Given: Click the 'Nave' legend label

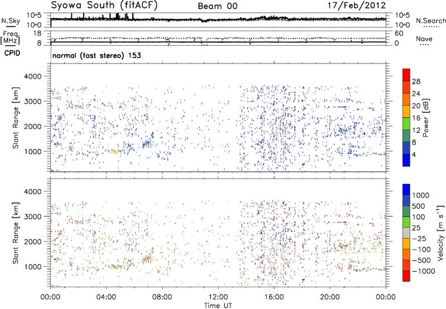Looking at the screenshot, I should [424, 38].
